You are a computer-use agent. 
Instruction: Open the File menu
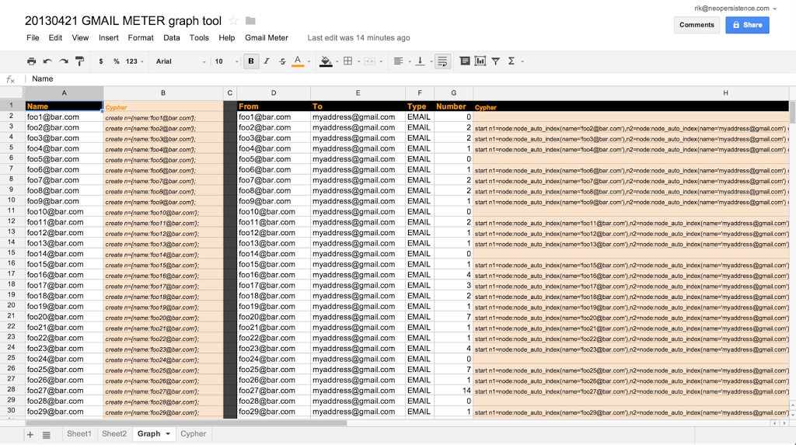33,38
